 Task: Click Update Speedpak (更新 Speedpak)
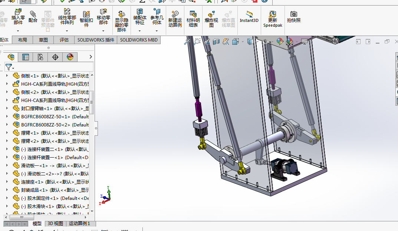pyautogui.click(x=273, y=19)
